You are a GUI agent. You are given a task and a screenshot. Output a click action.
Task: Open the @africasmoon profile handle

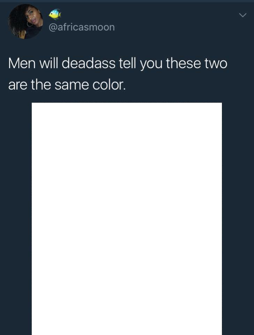82,27
